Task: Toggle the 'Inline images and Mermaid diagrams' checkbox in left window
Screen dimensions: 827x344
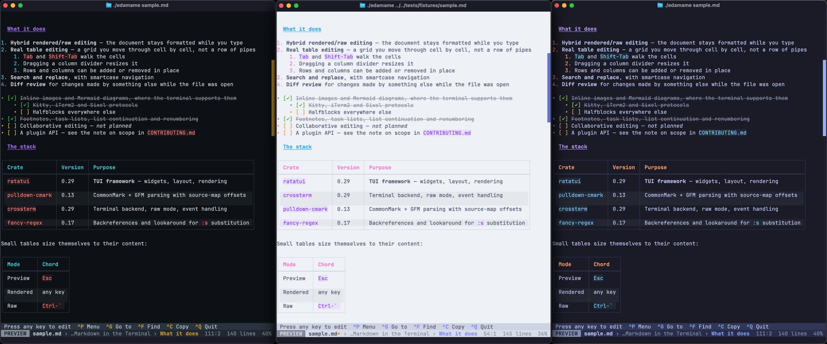Action: pyautogui.click(x=12, y=98)
